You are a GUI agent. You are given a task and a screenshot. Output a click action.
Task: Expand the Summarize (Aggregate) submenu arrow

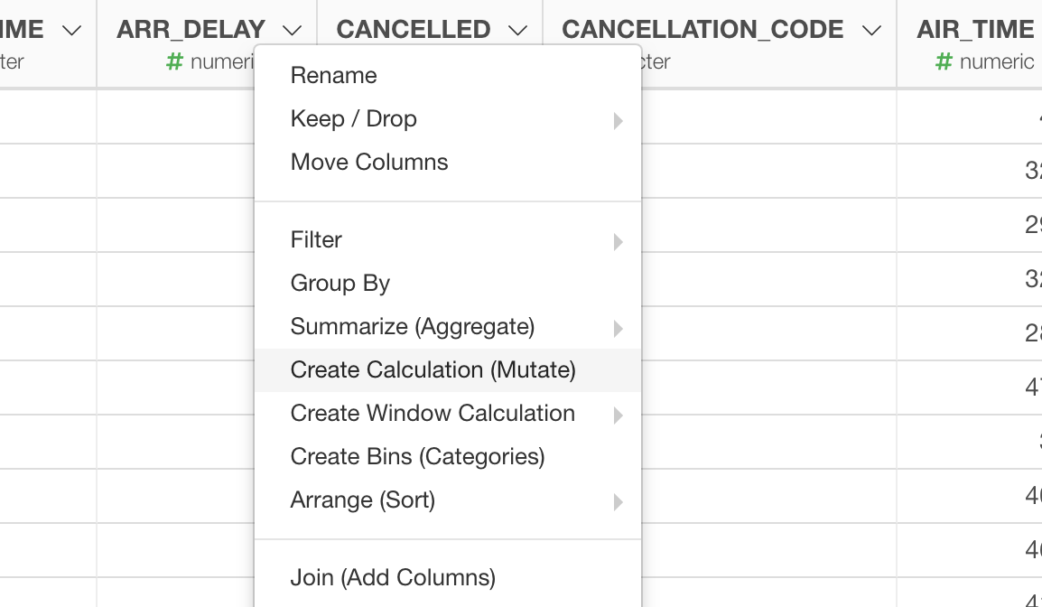pos(618,329)
